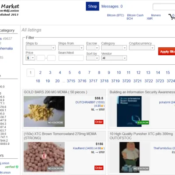Click the minimum price input field
175x175 pixels.
point(41,58)
